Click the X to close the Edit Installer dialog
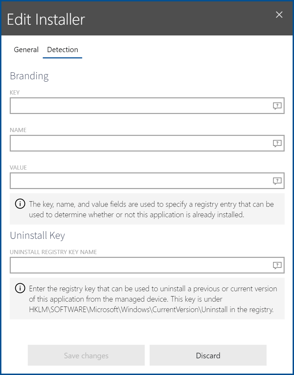 (279, 15)
